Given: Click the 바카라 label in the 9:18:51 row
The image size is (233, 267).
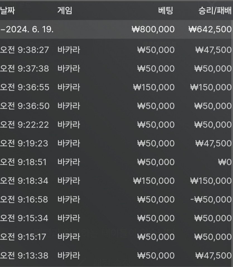Looking at the screenshot, I should tap(69, 162).
